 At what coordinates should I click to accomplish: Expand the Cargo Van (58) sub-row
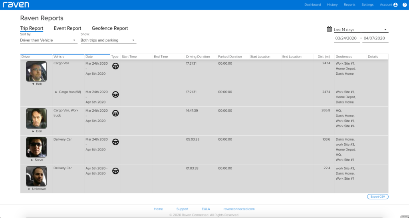click(56, 92)
